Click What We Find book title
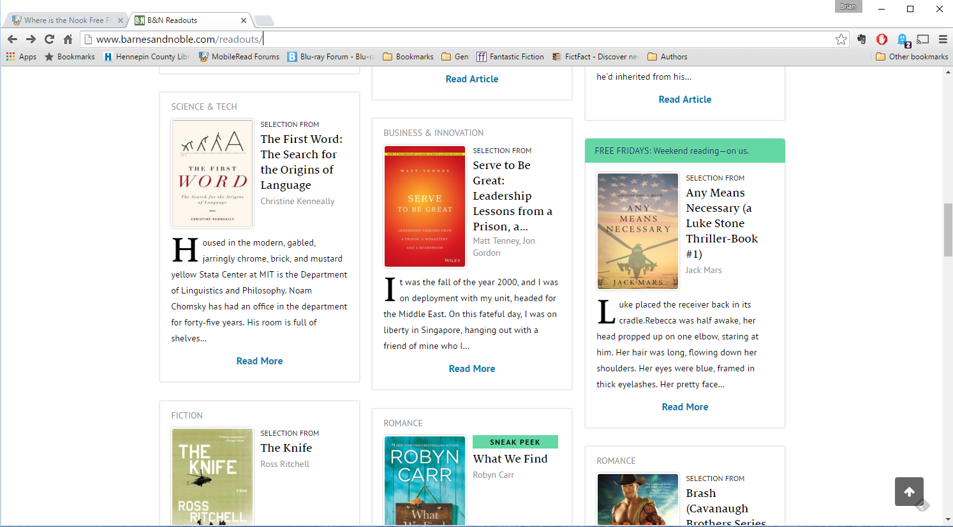 510,459
